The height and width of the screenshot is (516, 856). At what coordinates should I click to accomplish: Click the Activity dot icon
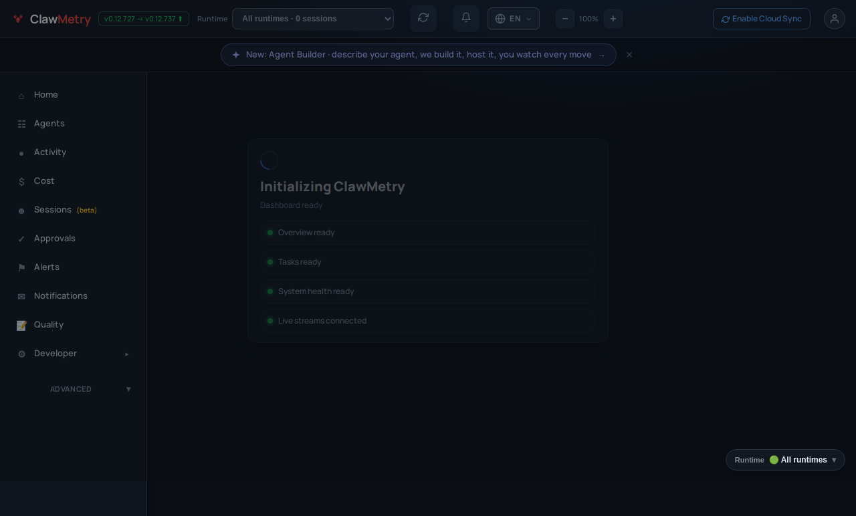pos(21,153)
